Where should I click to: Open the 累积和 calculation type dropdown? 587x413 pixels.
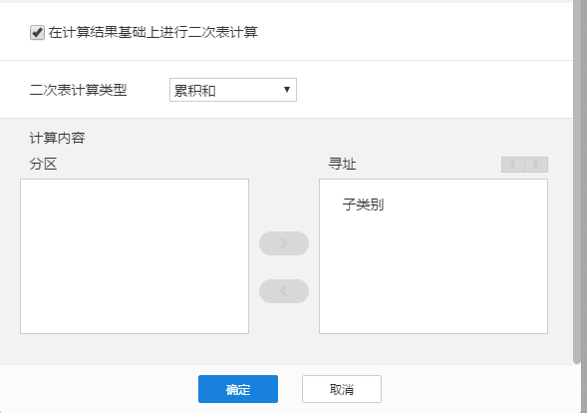(233, 90)
